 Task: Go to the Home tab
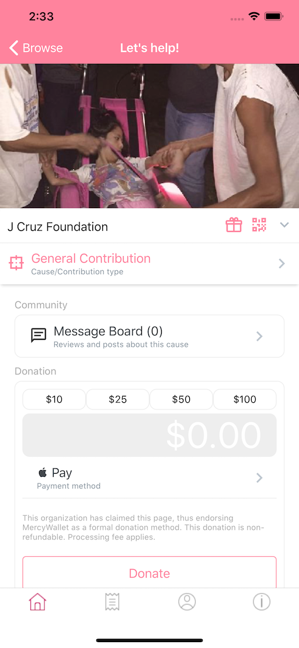pyautogui.click(x=37, y=602)
